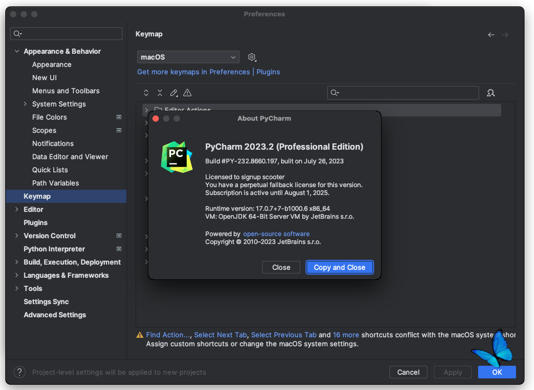Select File Colors settings page
The image size is (534, 390).
click(50, 118)
